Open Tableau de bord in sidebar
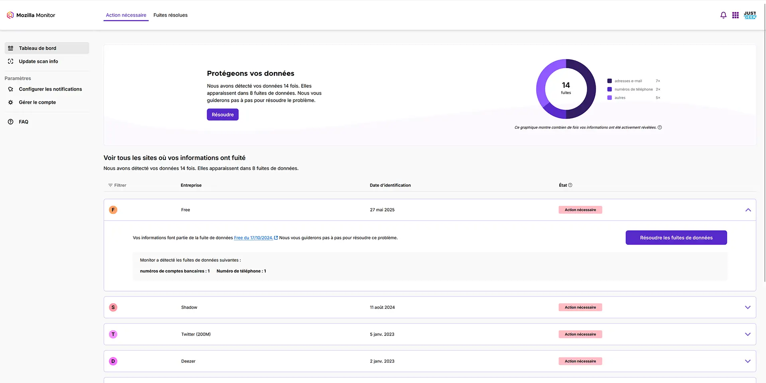The height and width of the screenshot is (383, 766). pyautogui.click(x=47, y=48)
